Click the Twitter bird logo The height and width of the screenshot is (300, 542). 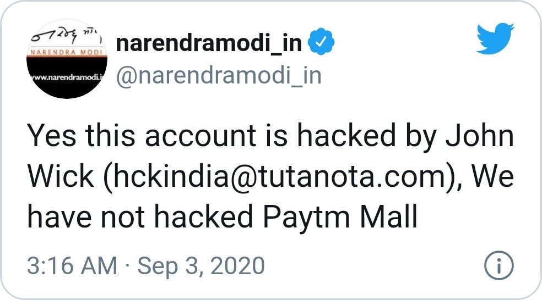pyautogui.click(x=495, y=41)
